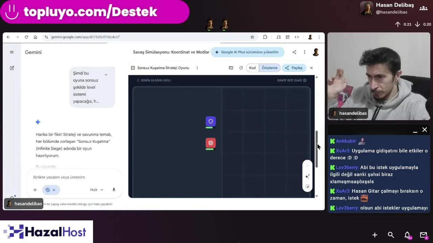This screenshot has height=243, width=433.
Task: Expand the collapsed user prompt bubble
Action: click(x=106, y=75)
